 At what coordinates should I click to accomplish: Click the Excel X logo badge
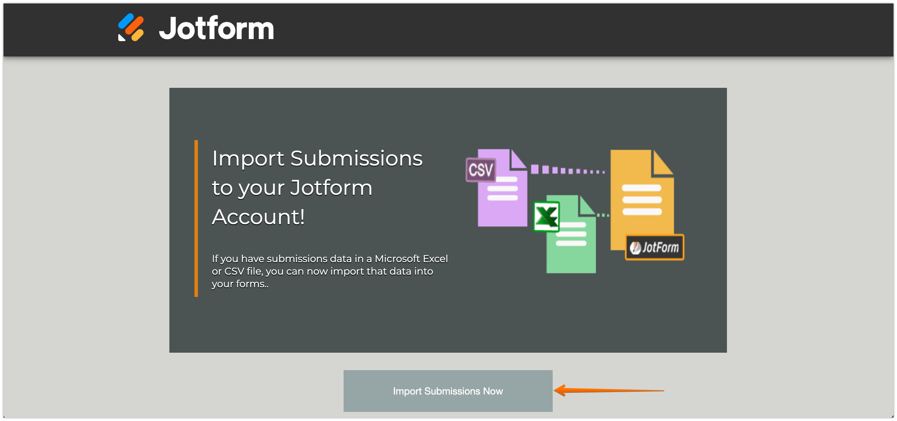click(546, 217)
